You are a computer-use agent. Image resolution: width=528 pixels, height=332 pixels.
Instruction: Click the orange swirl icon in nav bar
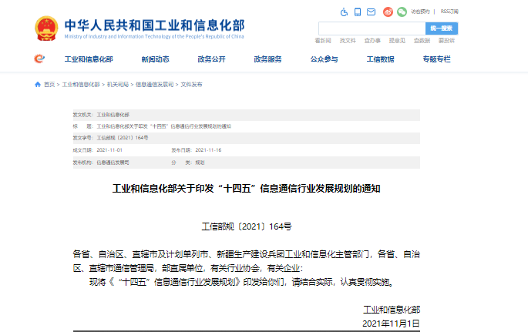39,59
